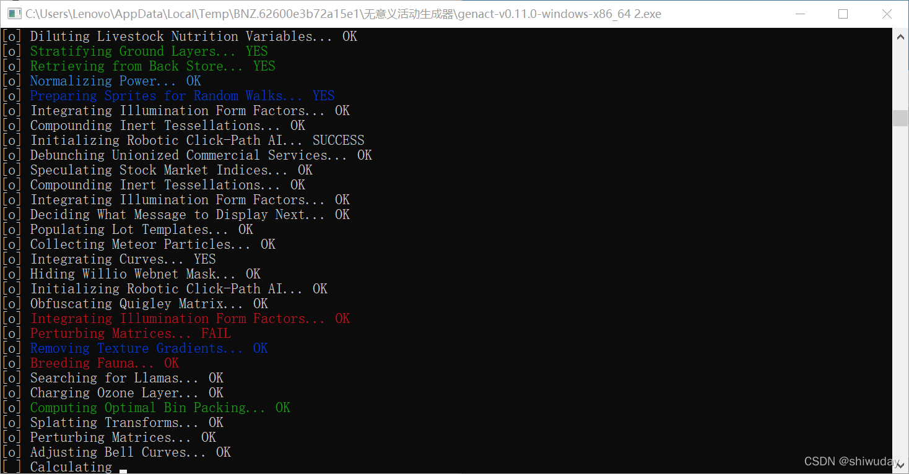Click the blue Normalizing Power line
This screenshot has height=474, width=909.
coord(102,81)
